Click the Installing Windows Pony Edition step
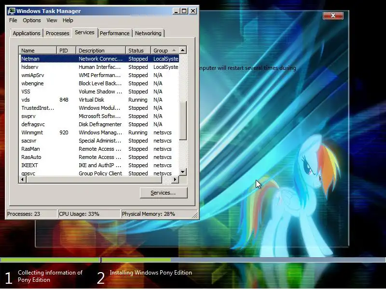The height and width of the screenshot is (289, 386). [151, 273]
